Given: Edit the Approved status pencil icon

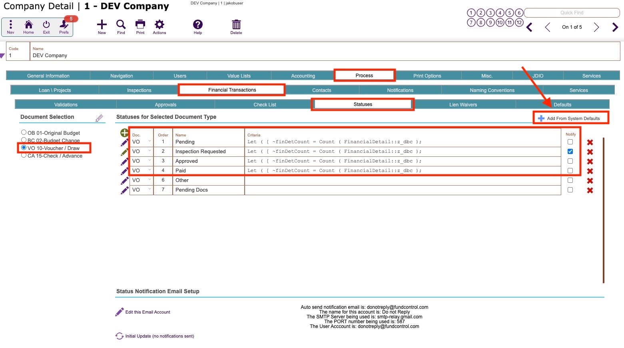Looking at the screenshot, I should [124, 162].
